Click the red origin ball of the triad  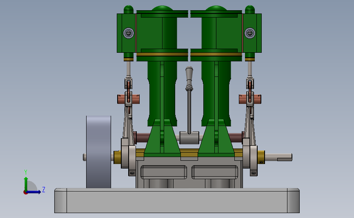[25, 193]
